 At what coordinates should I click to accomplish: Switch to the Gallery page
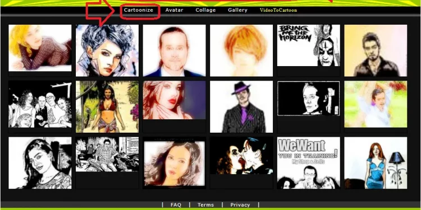[237, 10]
